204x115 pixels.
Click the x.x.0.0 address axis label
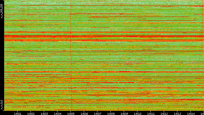pyautogui.click(x=2, y=105)
